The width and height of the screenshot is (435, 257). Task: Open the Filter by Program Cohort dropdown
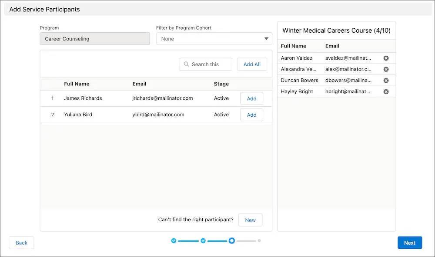tap(214, 38)
